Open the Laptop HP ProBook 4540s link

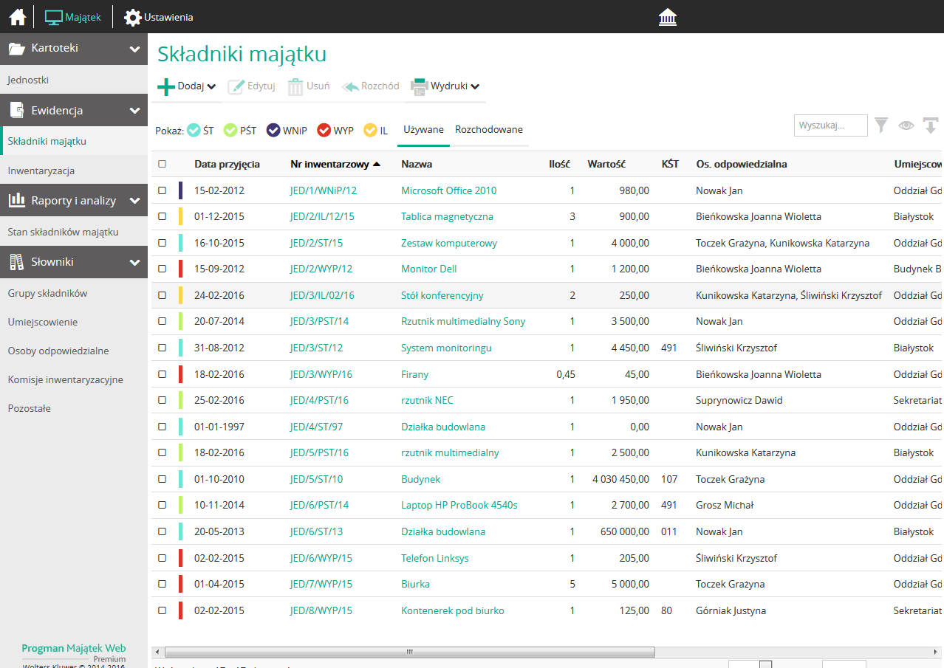[459, 506]
